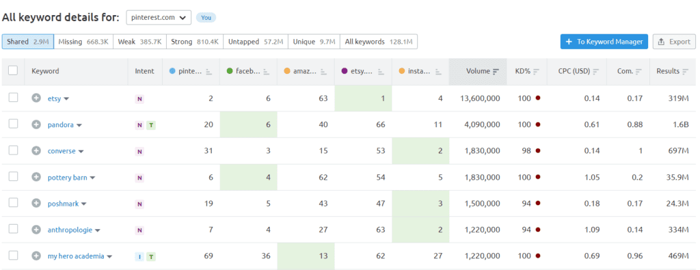Click the plus icon next to pandora

[36, 125]
